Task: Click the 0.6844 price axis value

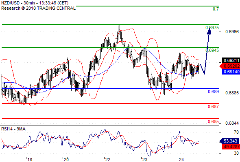Action: coord(232,123)
